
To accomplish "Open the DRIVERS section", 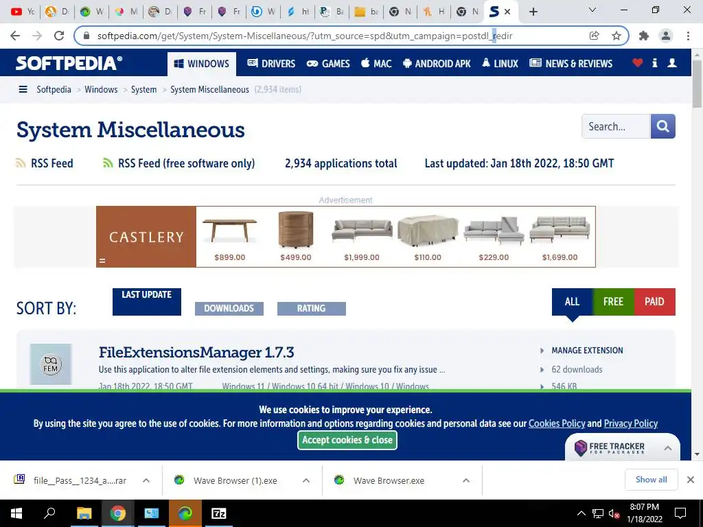I will pyautogui.click(x=271, y=64).
